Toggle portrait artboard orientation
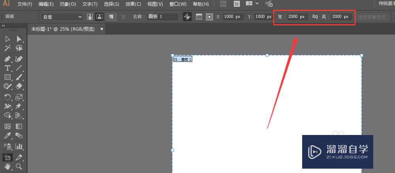This screenshot has width=395, height=173. (x=90, y=17)
